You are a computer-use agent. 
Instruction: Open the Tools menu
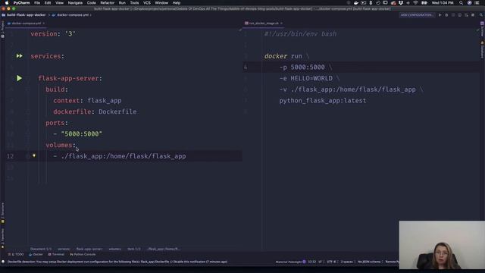coord(134,3)
